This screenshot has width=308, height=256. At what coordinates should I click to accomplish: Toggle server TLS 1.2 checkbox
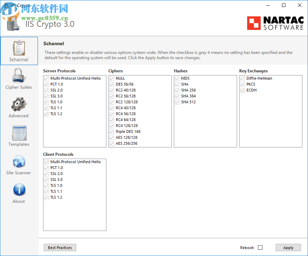pos(46,114)
